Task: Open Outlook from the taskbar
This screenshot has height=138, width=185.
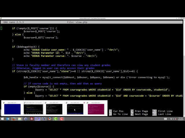Action: pos(8,119)
